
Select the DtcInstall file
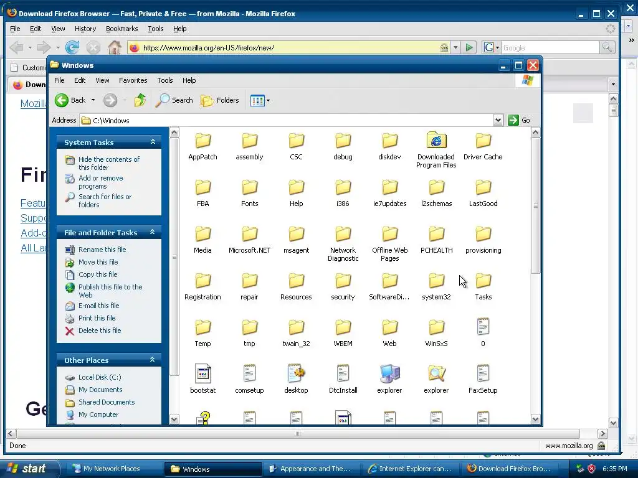(x=343, y=379)
